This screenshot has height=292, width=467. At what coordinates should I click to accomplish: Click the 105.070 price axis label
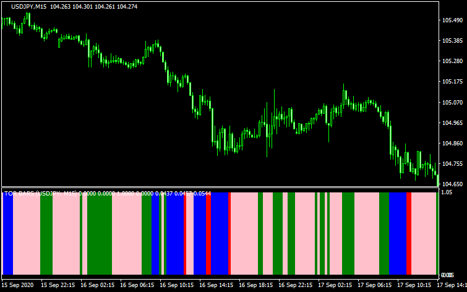coord(453,102)
